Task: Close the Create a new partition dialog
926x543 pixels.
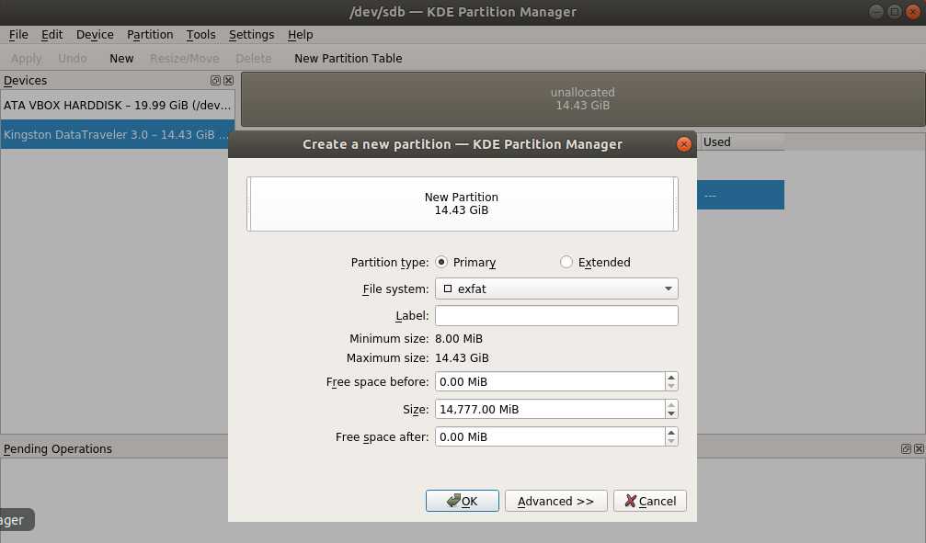Action: point(683,144)
